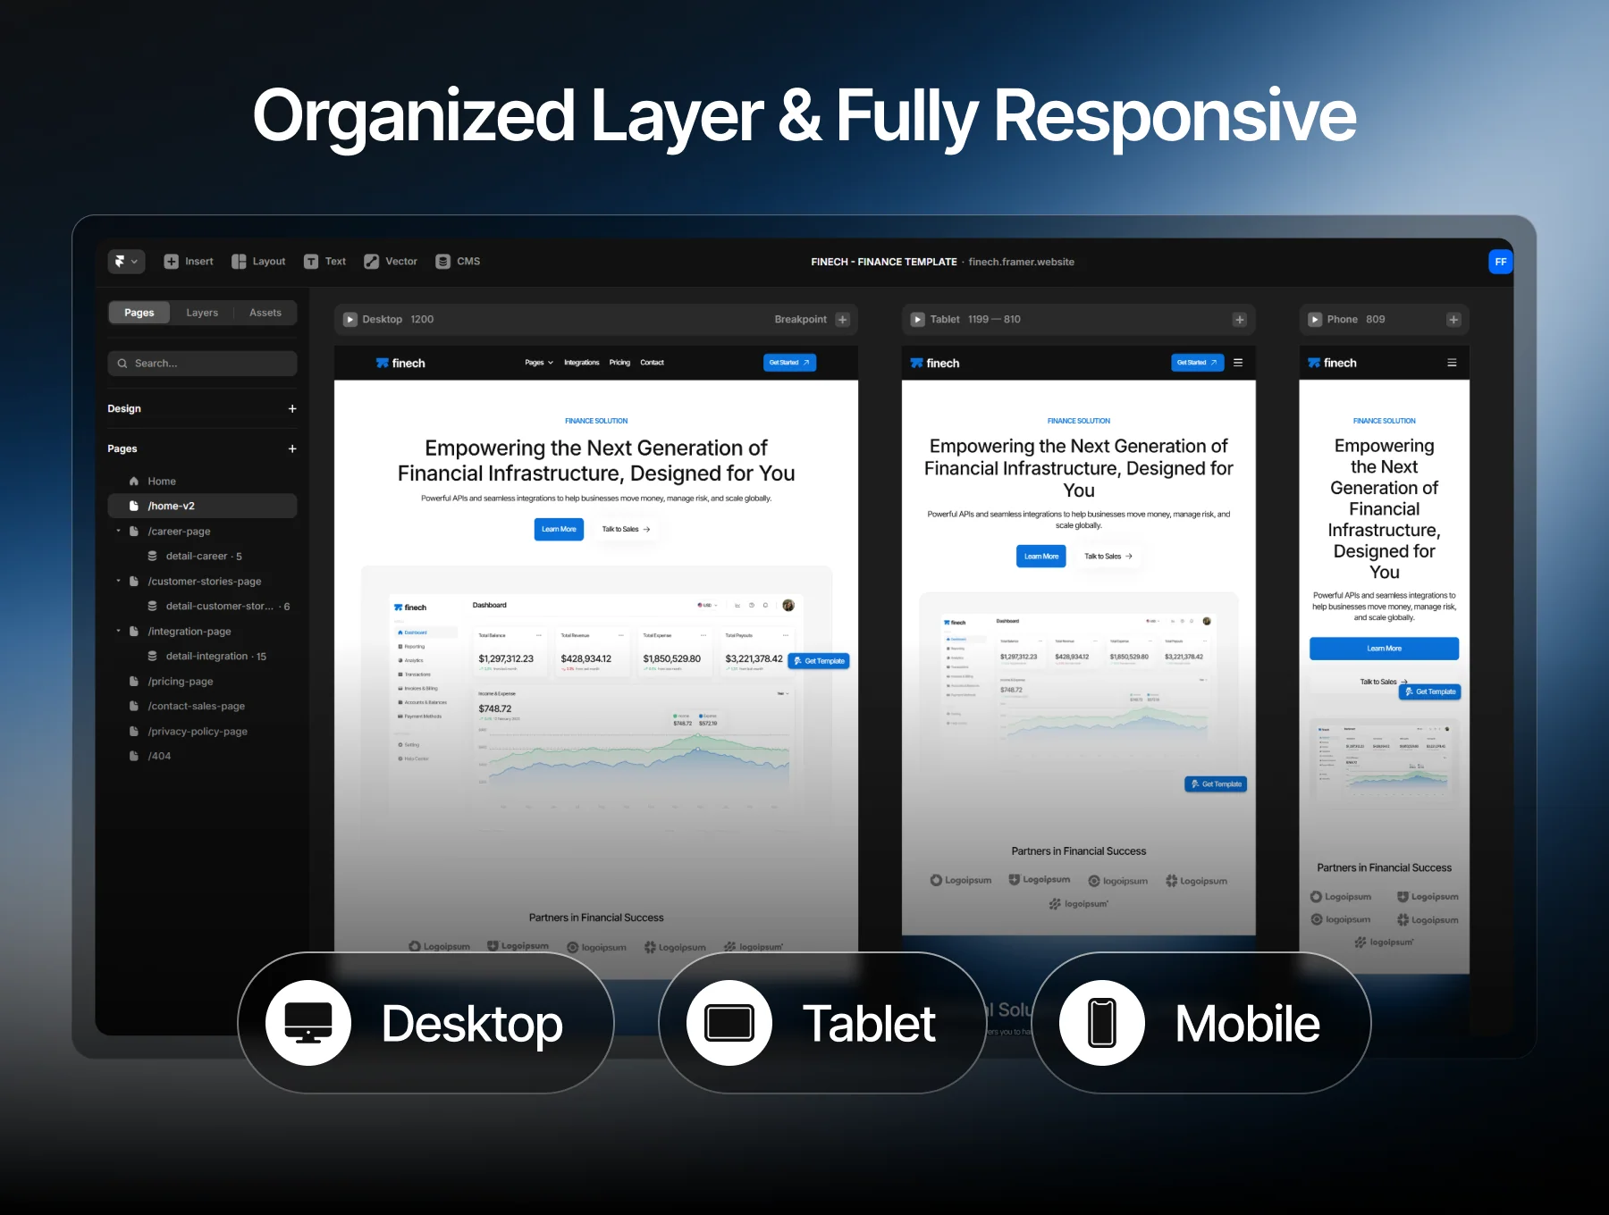The width and height of the screenshot is (1609, 1215).
Task: Click Talk to Sales in desktop frame
Action: [x=626, y=529]
